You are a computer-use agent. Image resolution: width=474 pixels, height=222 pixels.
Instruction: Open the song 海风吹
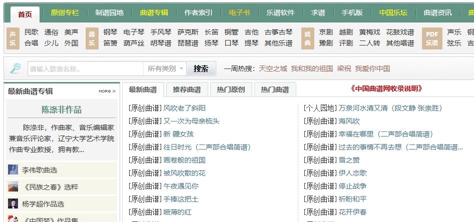[x=349, y=121]
